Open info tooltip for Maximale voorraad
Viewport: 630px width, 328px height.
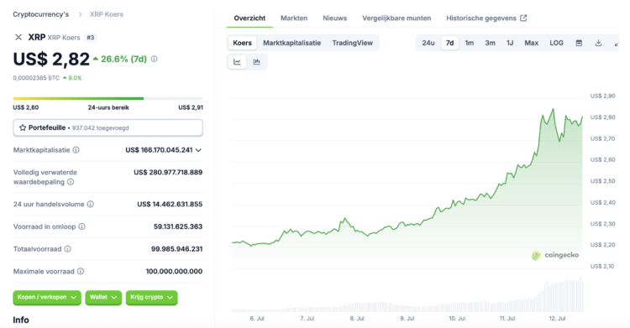click(x=81, y=272)
